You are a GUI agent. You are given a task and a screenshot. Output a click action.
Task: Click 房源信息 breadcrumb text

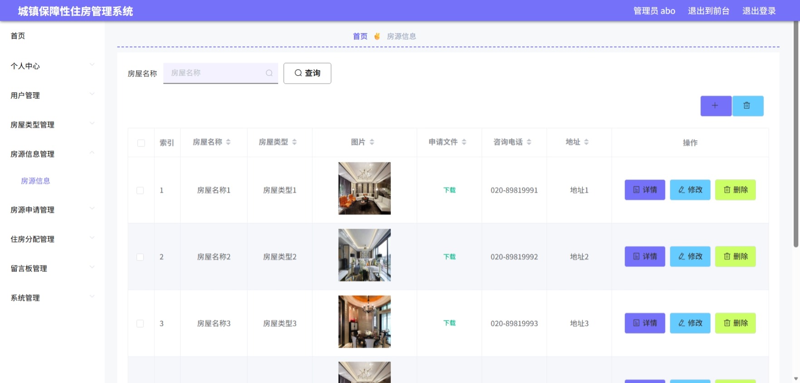point(402,36)
